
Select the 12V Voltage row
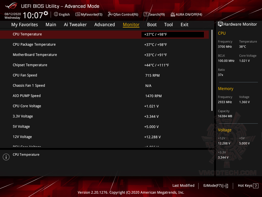pos(104,137)
